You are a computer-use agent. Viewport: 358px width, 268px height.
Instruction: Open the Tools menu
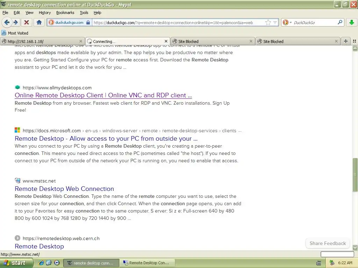click(x=84, y=13)
